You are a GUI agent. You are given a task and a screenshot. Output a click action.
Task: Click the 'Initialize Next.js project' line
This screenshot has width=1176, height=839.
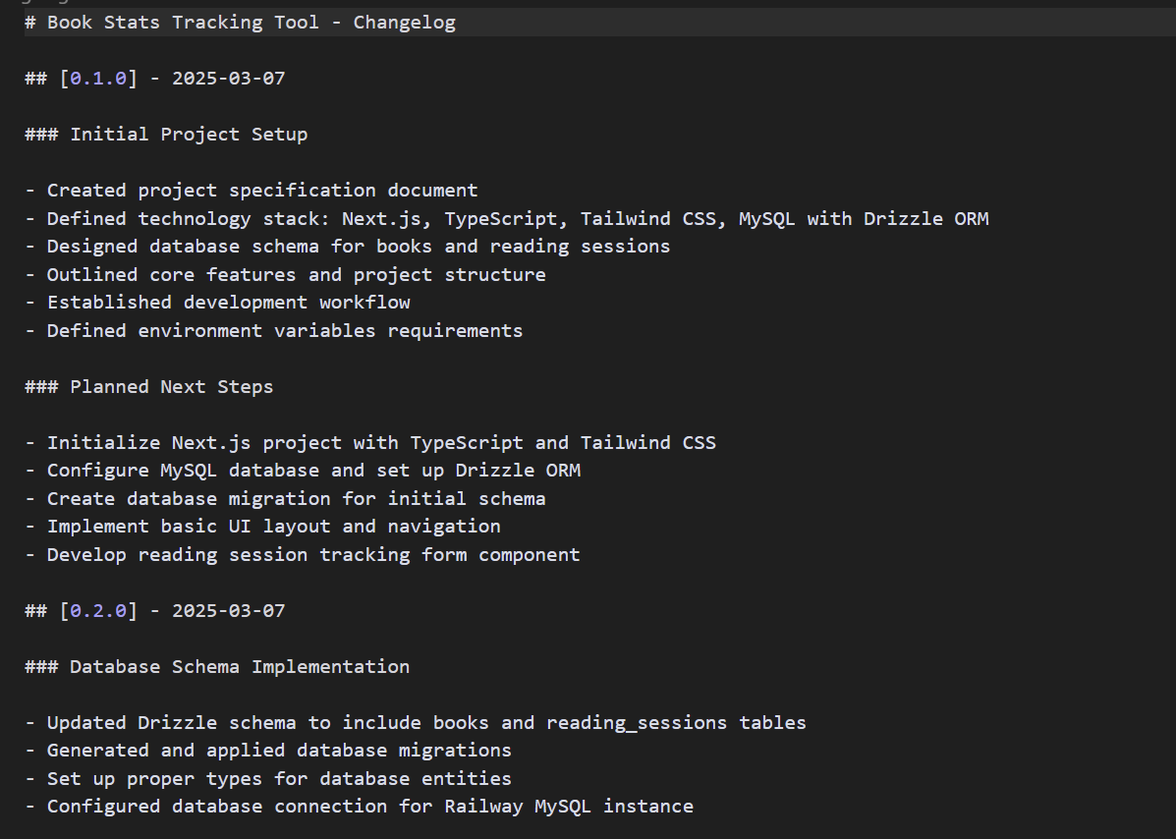point(381,443)
